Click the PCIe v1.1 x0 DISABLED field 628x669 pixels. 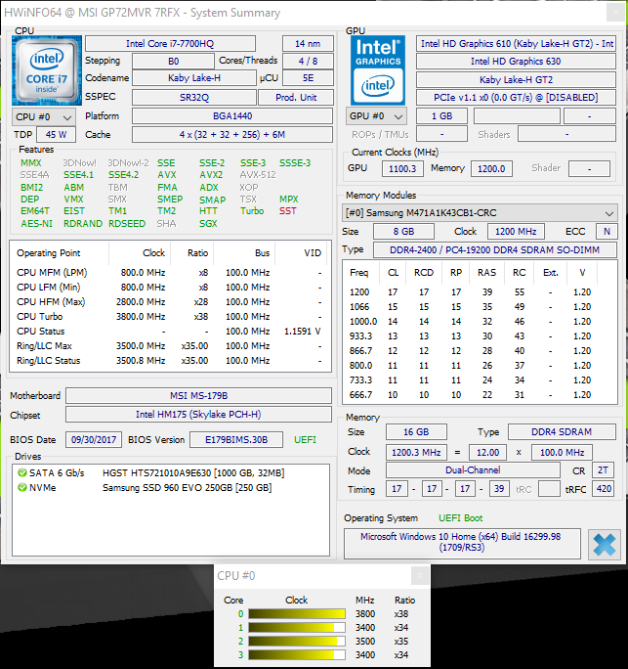(516, 97)
